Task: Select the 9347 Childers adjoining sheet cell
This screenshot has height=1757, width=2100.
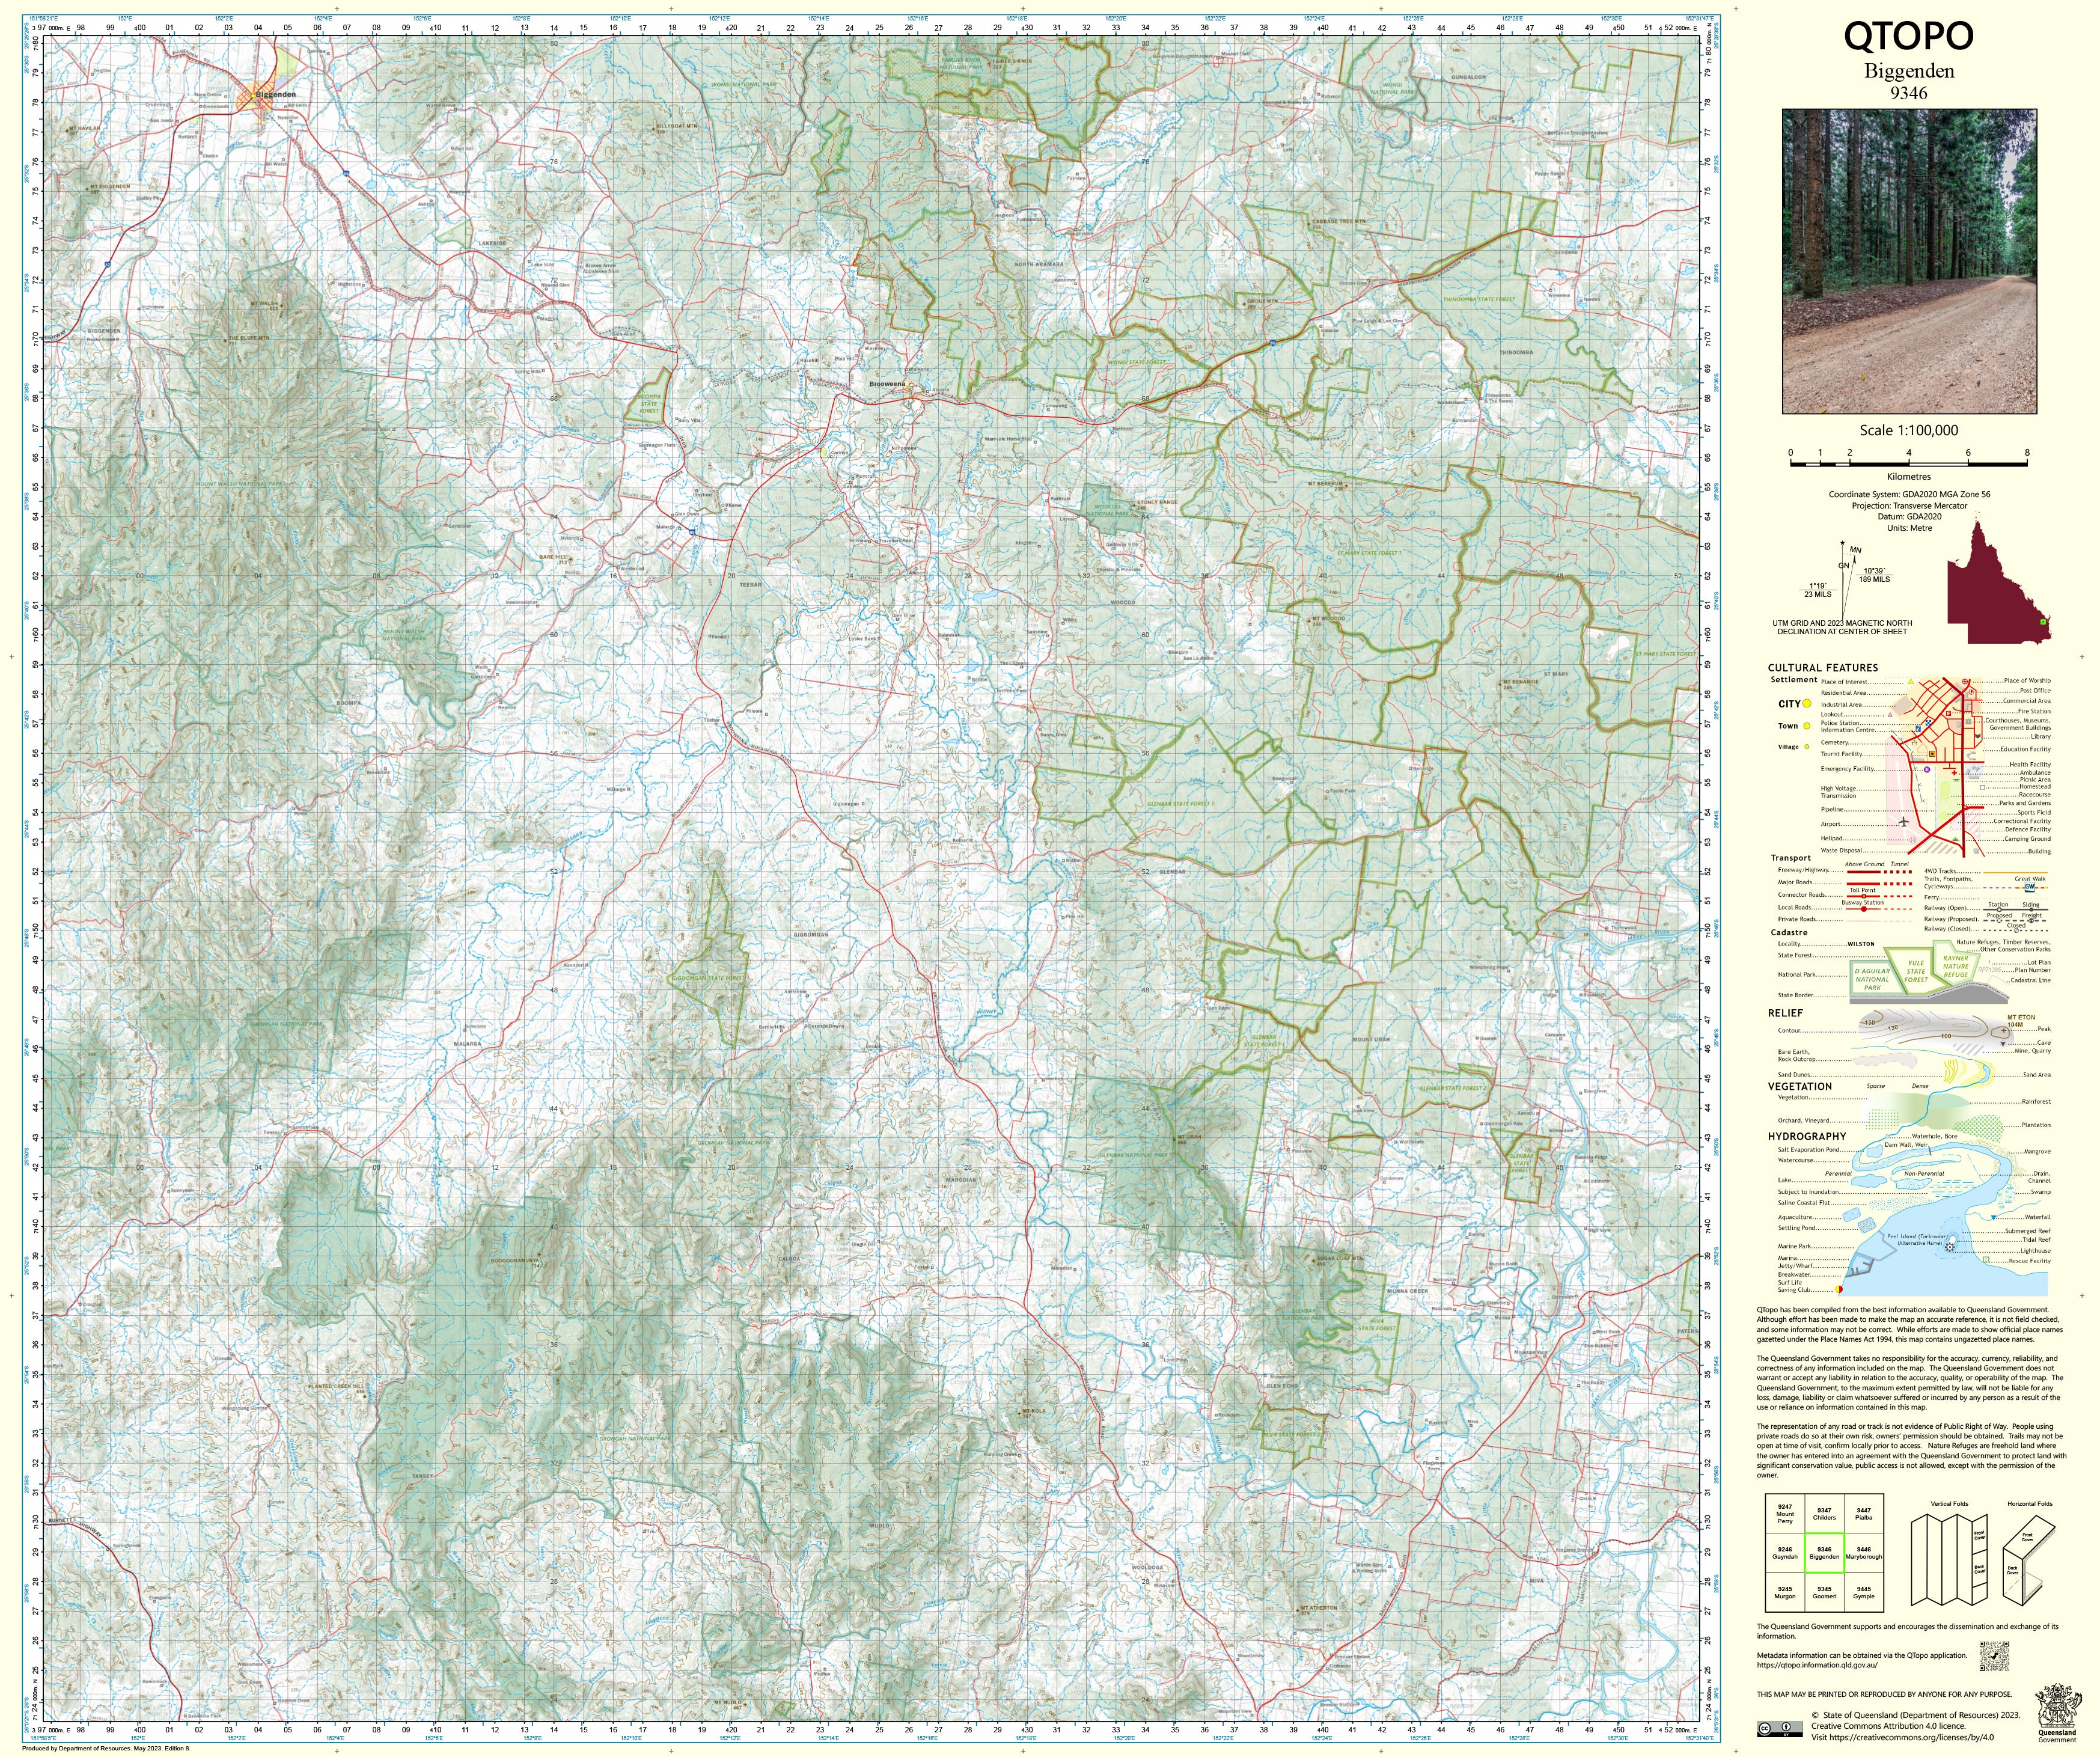Action: click(x=1824, y=1514)
